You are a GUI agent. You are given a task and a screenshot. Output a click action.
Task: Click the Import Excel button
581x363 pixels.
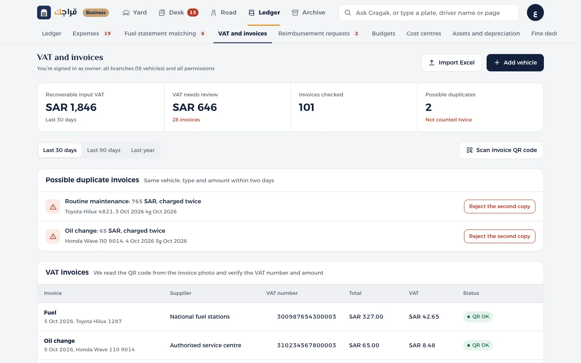coord(451,63)
